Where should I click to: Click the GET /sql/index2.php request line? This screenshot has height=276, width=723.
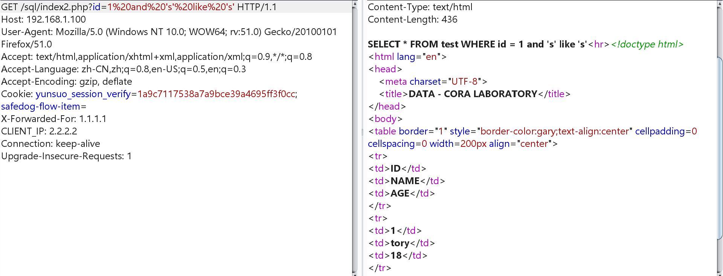coord(139,7)
